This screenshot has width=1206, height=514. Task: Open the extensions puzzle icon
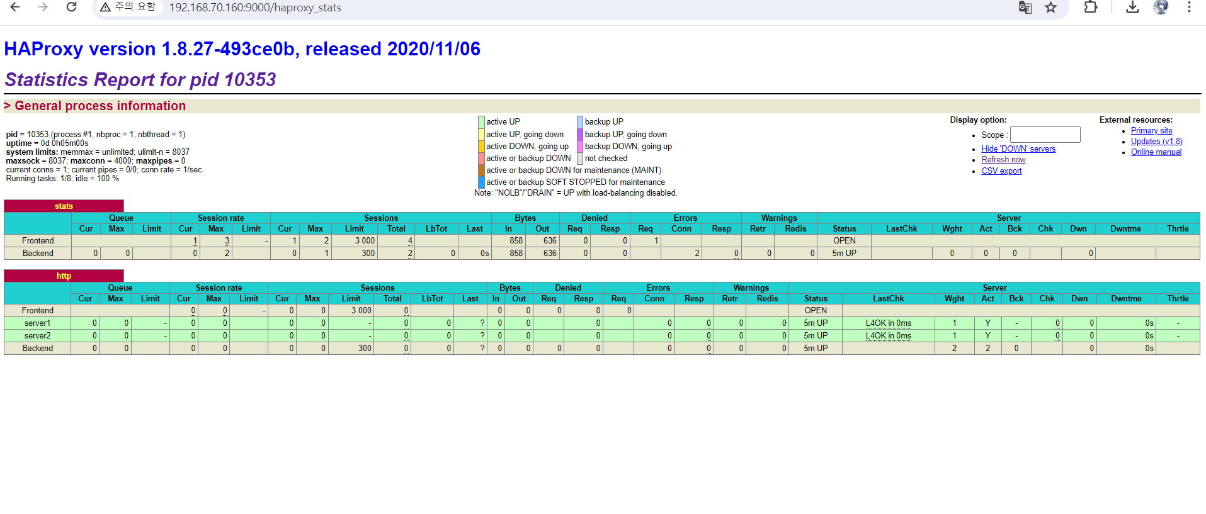(1091, 8)
